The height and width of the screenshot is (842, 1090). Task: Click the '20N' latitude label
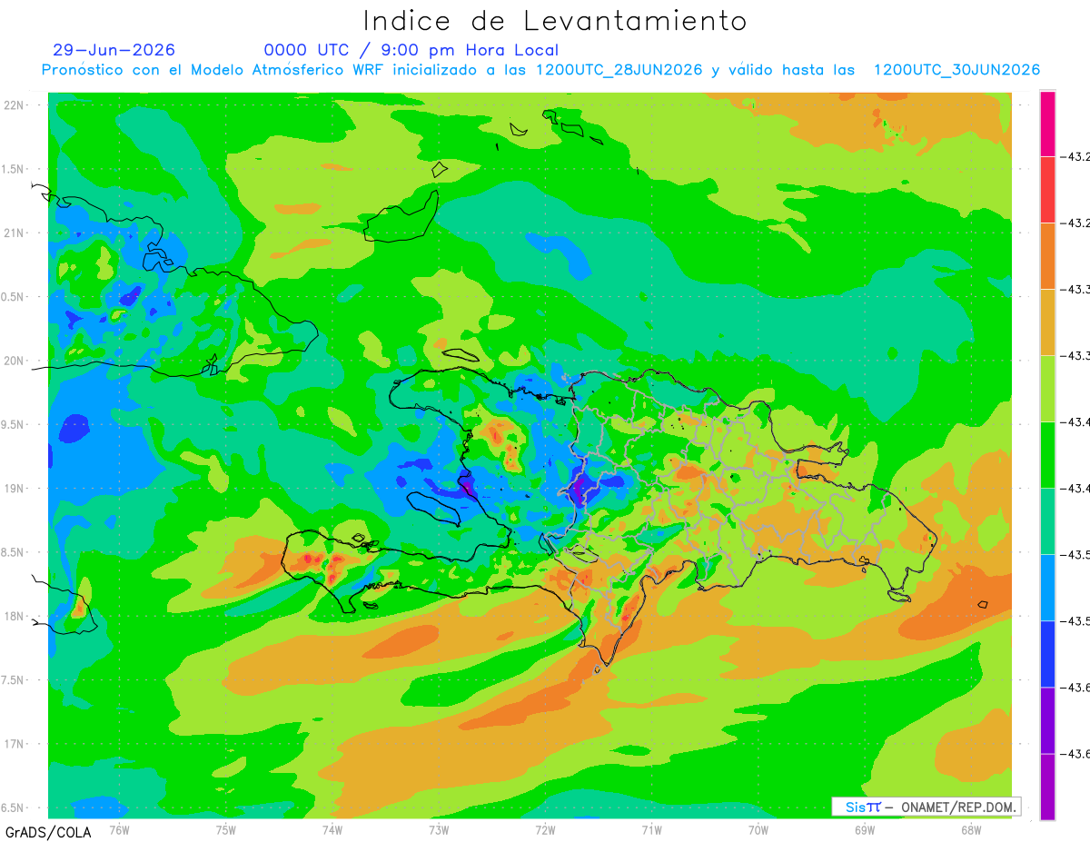[x=14, y=361]
